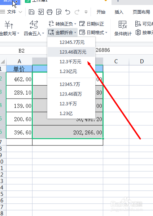The image size is (153, 216).
Task: Select column A header
Action: (19, 61)
